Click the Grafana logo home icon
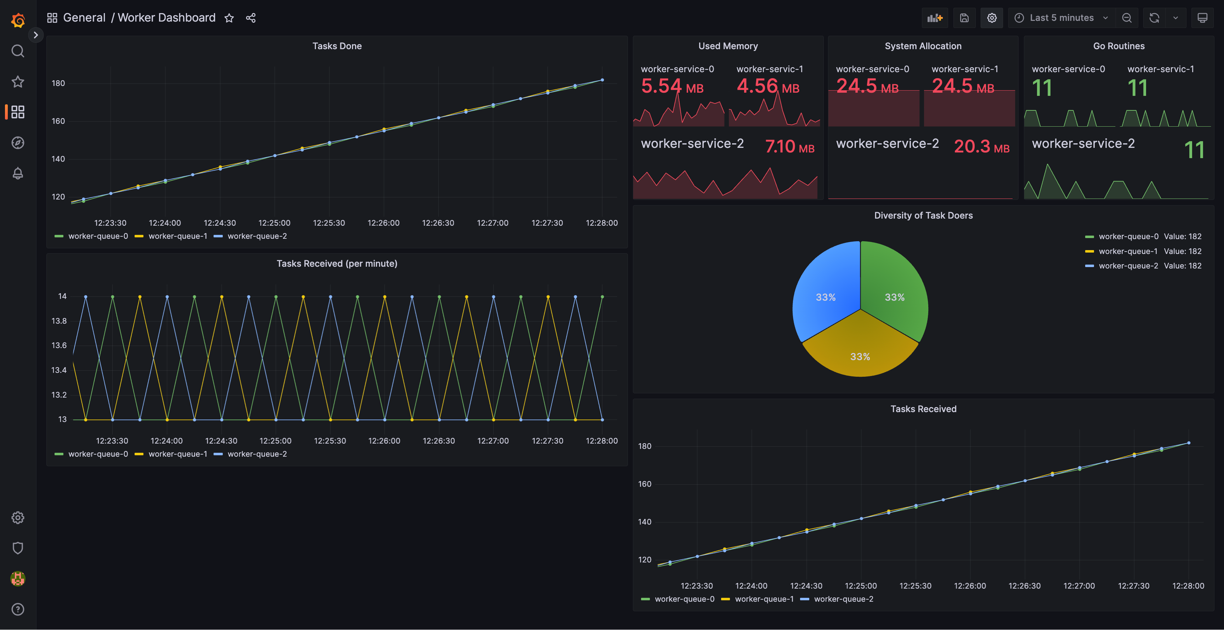Viewport: 1224px width, 630px height. click(18, 21)
